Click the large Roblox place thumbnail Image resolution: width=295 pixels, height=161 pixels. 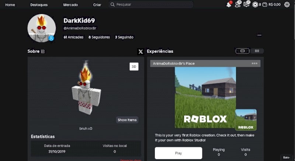click(205, 98)
